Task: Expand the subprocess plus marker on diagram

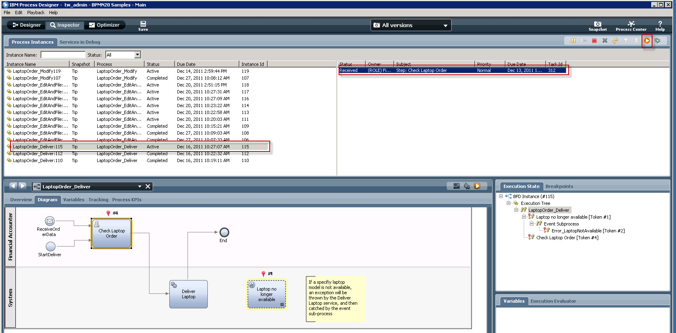Action: coord(282,305)
